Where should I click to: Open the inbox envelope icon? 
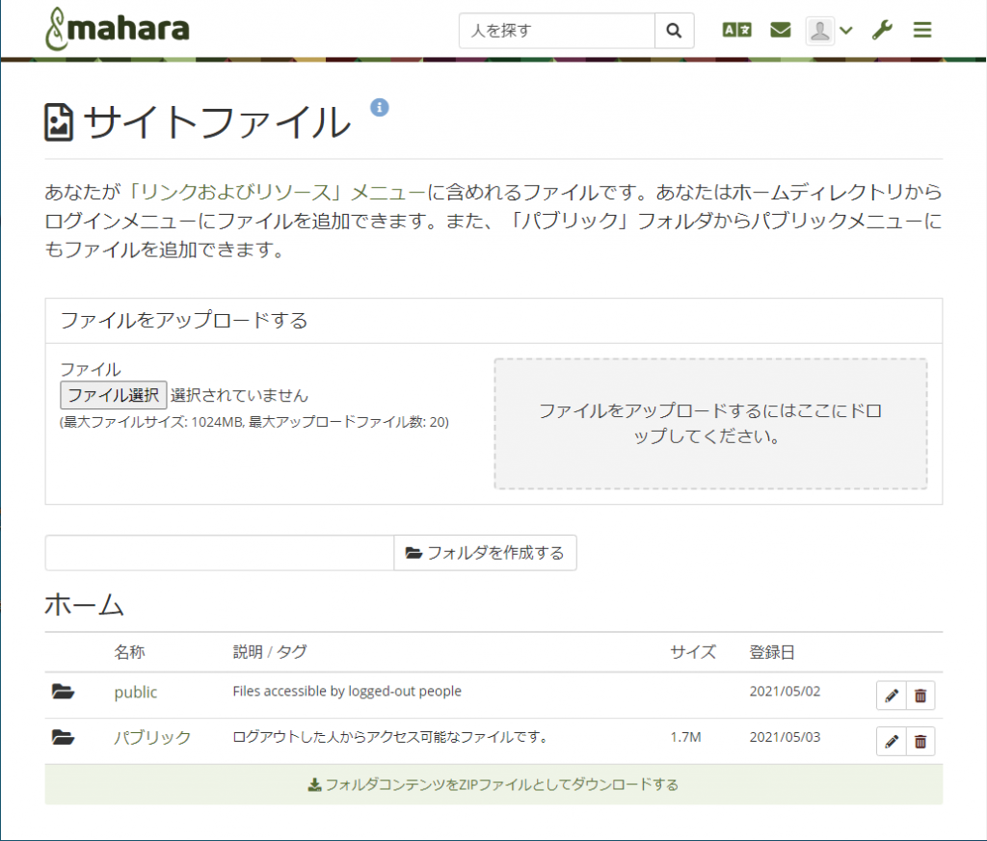click(780, 31)
